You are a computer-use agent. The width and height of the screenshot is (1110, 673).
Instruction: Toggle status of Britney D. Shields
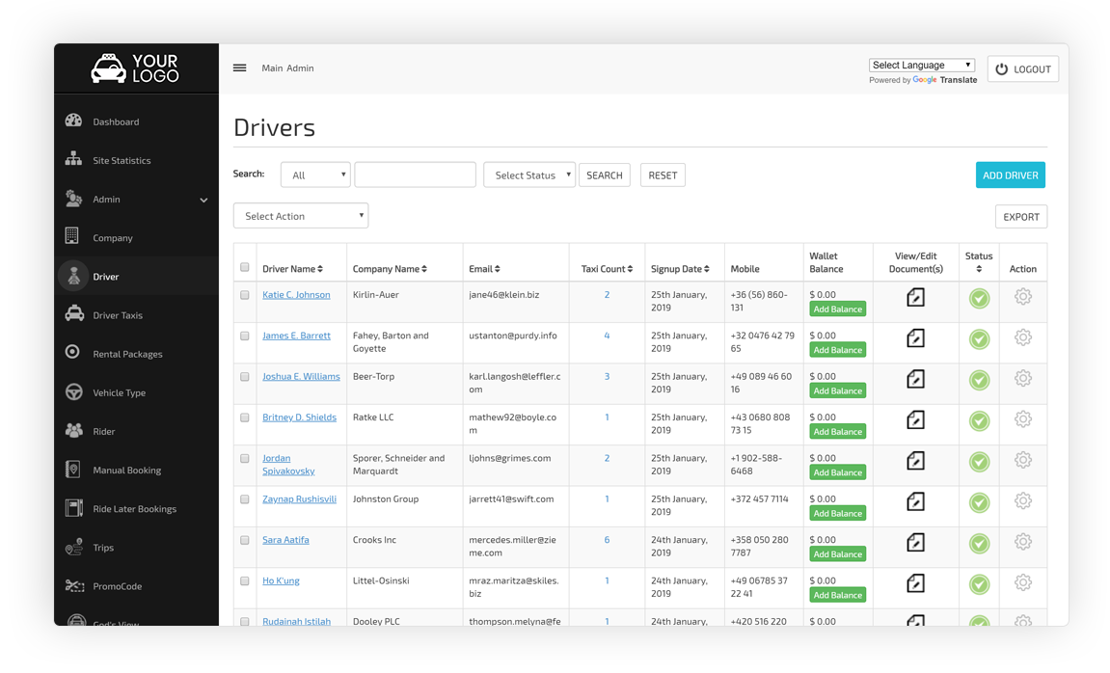[979, 421]
